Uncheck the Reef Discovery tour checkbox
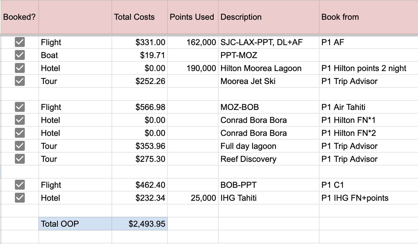The height and width of the screenshot is (244, 418). coord(20,159)
